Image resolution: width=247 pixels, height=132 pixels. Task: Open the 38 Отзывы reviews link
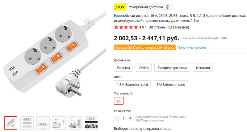click(157, 27)
